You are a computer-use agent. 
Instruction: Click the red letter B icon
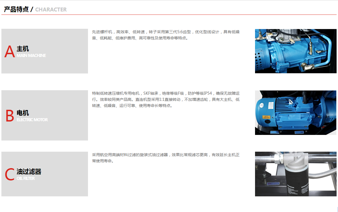pyautogui.click(x=10, y=116)
